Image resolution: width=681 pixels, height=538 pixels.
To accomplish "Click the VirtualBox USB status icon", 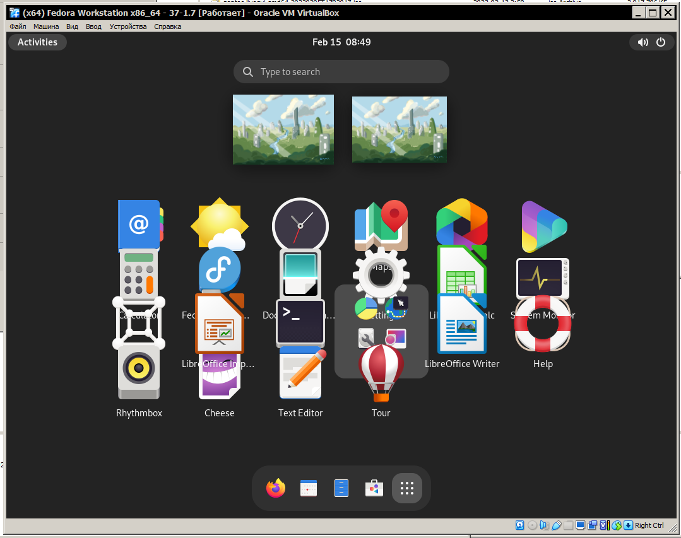I will point(557,525).
